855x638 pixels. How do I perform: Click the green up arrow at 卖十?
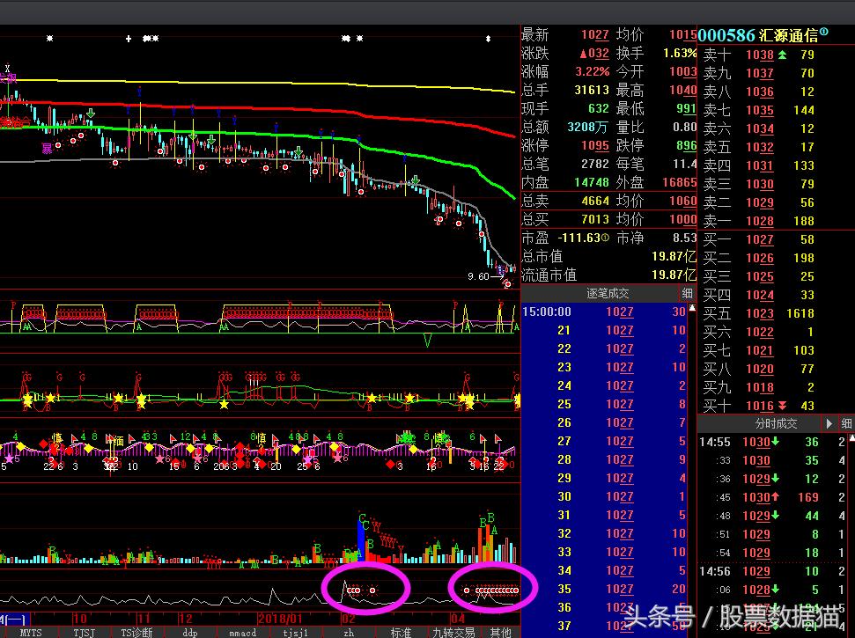[783, 55]
